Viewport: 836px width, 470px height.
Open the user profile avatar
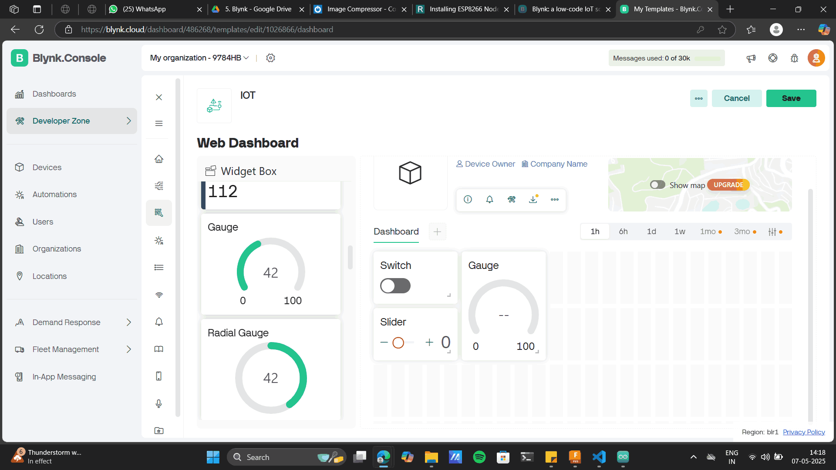point(816,58)
